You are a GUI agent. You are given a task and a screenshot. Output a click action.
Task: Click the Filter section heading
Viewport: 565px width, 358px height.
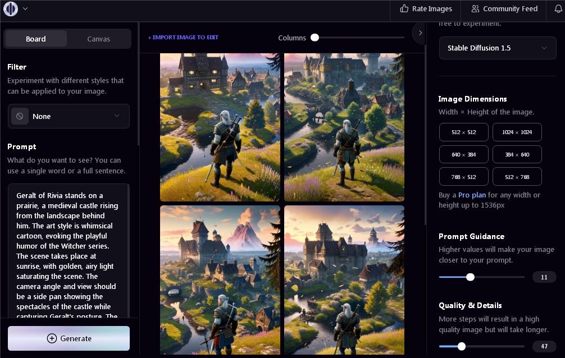[x=17, y=67]
